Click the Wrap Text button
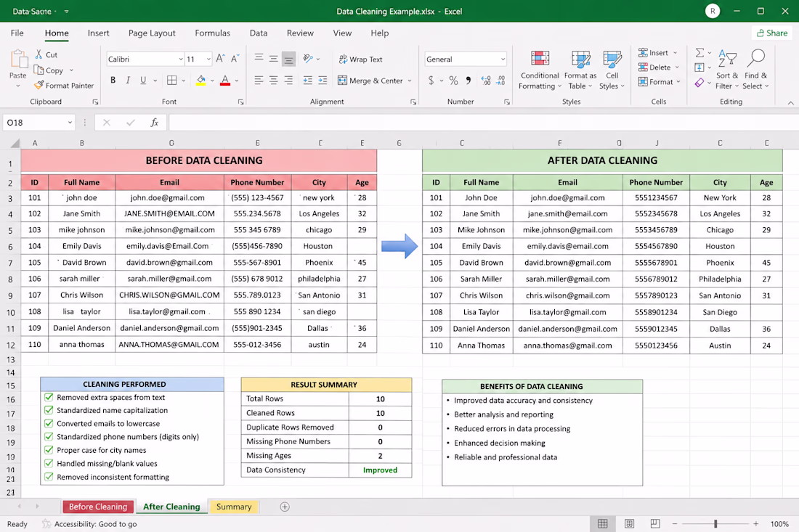 pos(360,59)
